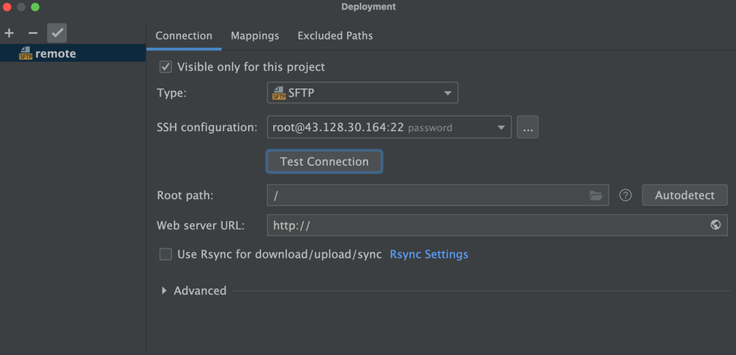Click the Autodetect button
736x355 pixels.
tap(684, 195)
